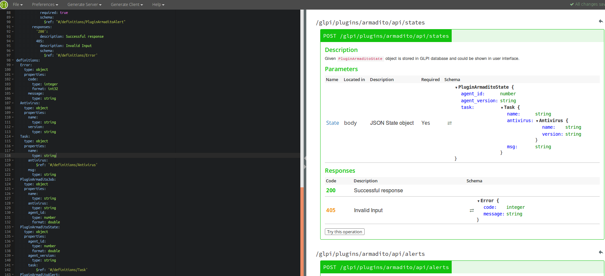This screenshot has height=276, width=605.
Task: Open the Help menu
Action: [158, 5]
